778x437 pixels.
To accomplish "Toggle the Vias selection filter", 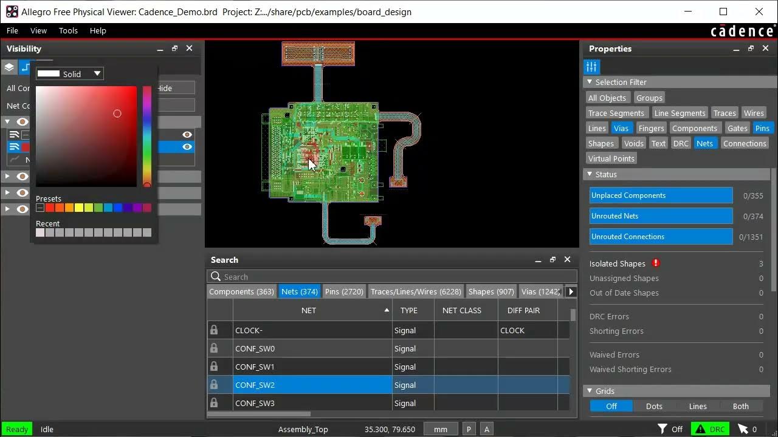I will (x=621, y=128).
